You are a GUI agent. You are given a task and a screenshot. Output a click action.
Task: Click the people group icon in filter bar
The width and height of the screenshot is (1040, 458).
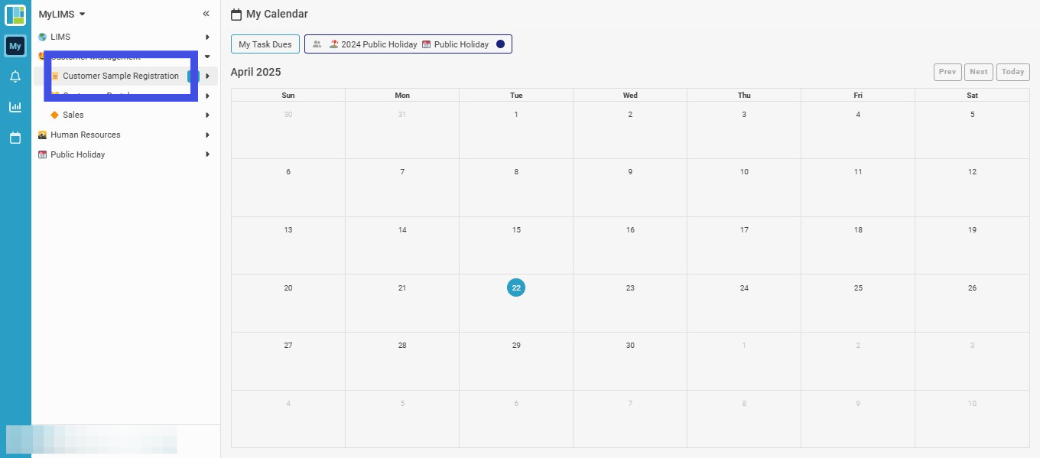pyautogui.click(x=317, y=44)
